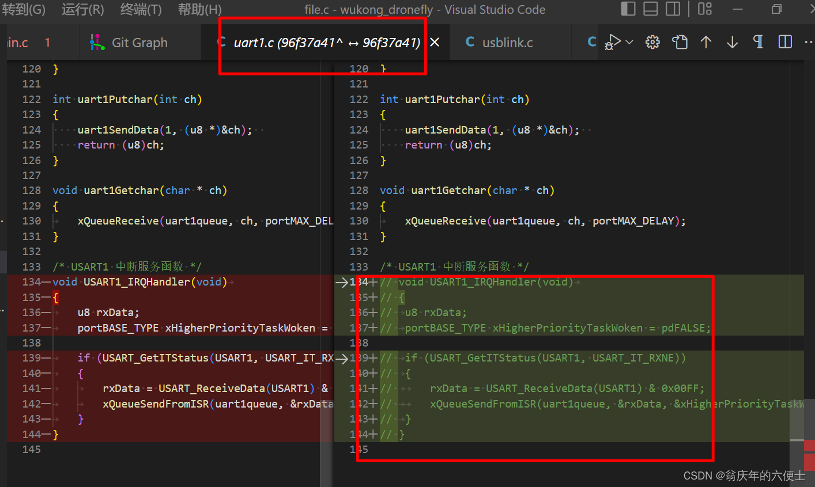Click the C file icon of usblink.c
Screen dimensions: 815x487
pyautogui.click(x=470, y=42)
